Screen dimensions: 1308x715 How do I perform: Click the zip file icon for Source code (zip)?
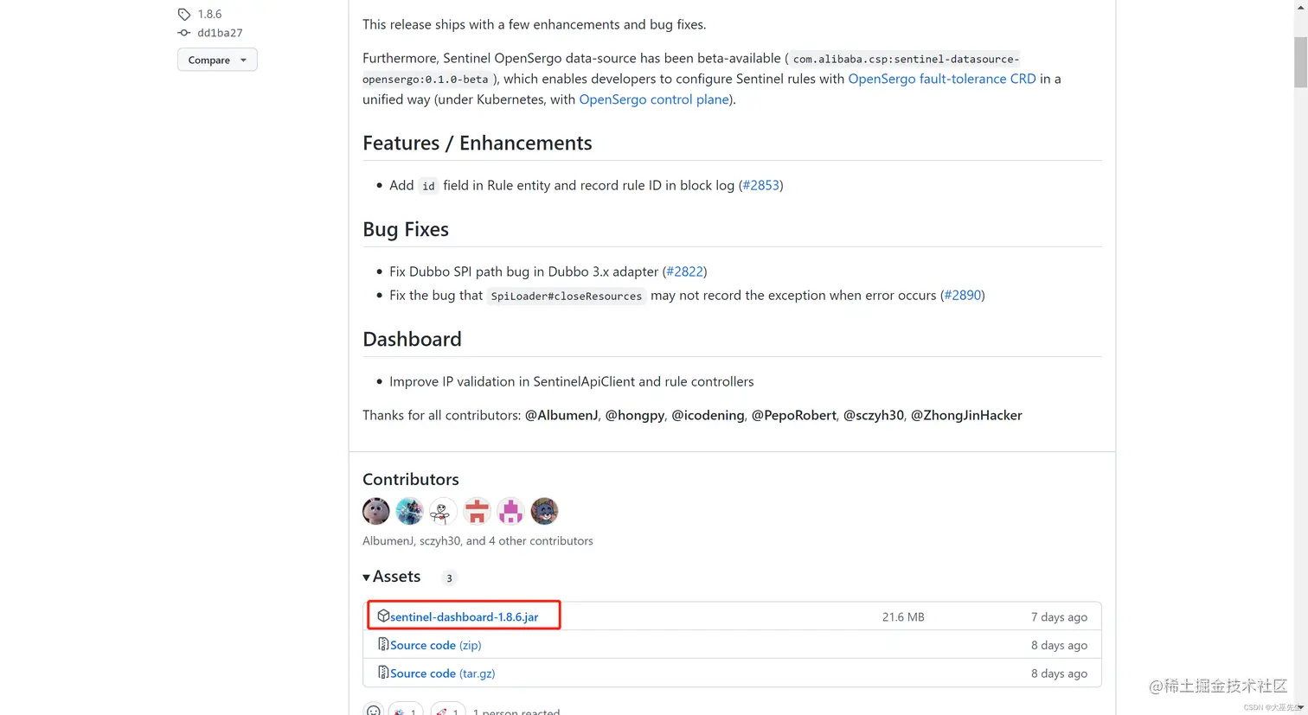[x=383, y=644]
